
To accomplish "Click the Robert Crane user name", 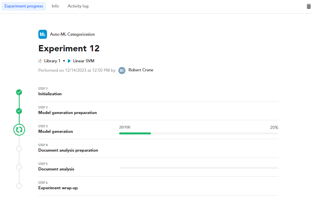I will click(141, 70).
